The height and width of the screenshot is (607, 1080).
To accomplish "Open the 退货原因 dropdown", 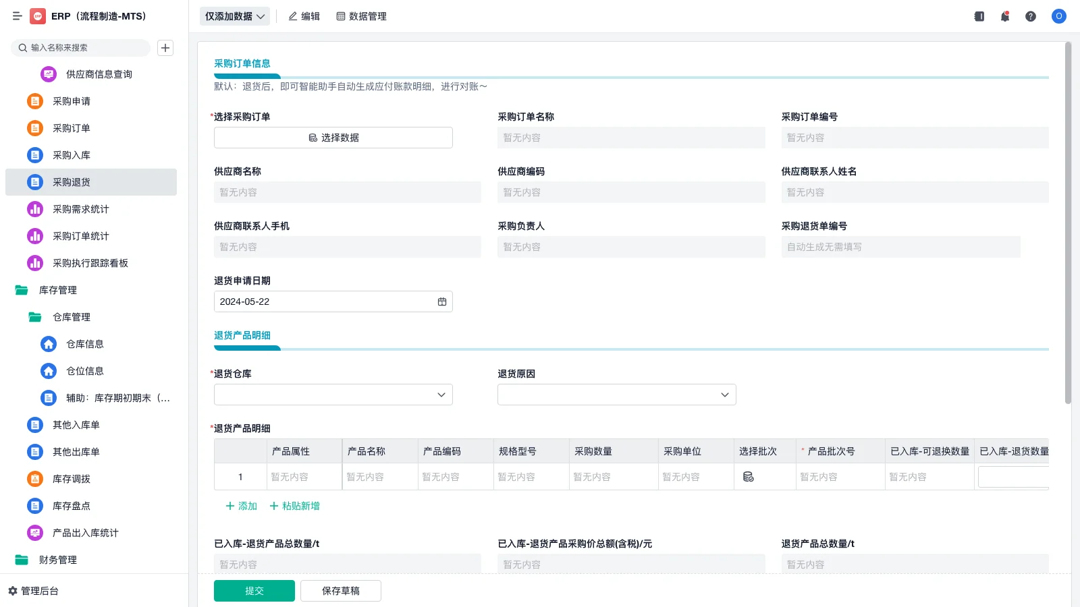I will coord(724,395).
